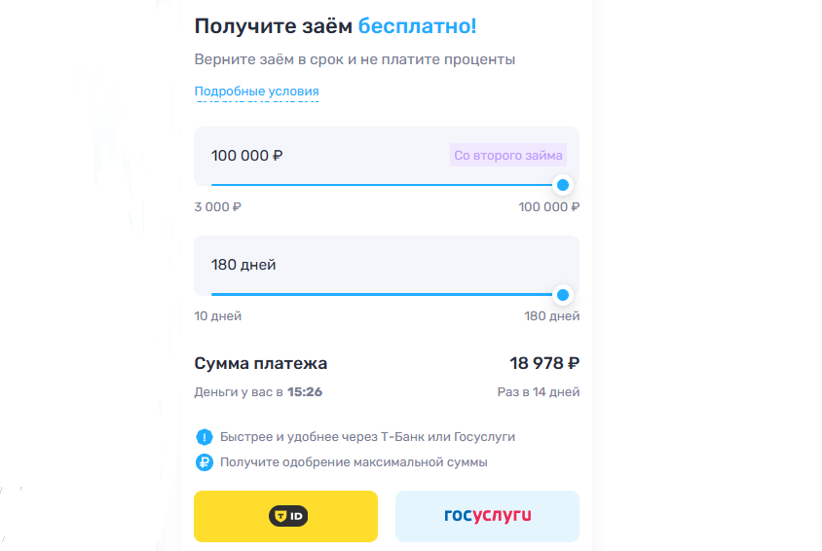
Task: Click the 'Со второго займа' badge
Action: pyautogui.click(x=508, y=155)
